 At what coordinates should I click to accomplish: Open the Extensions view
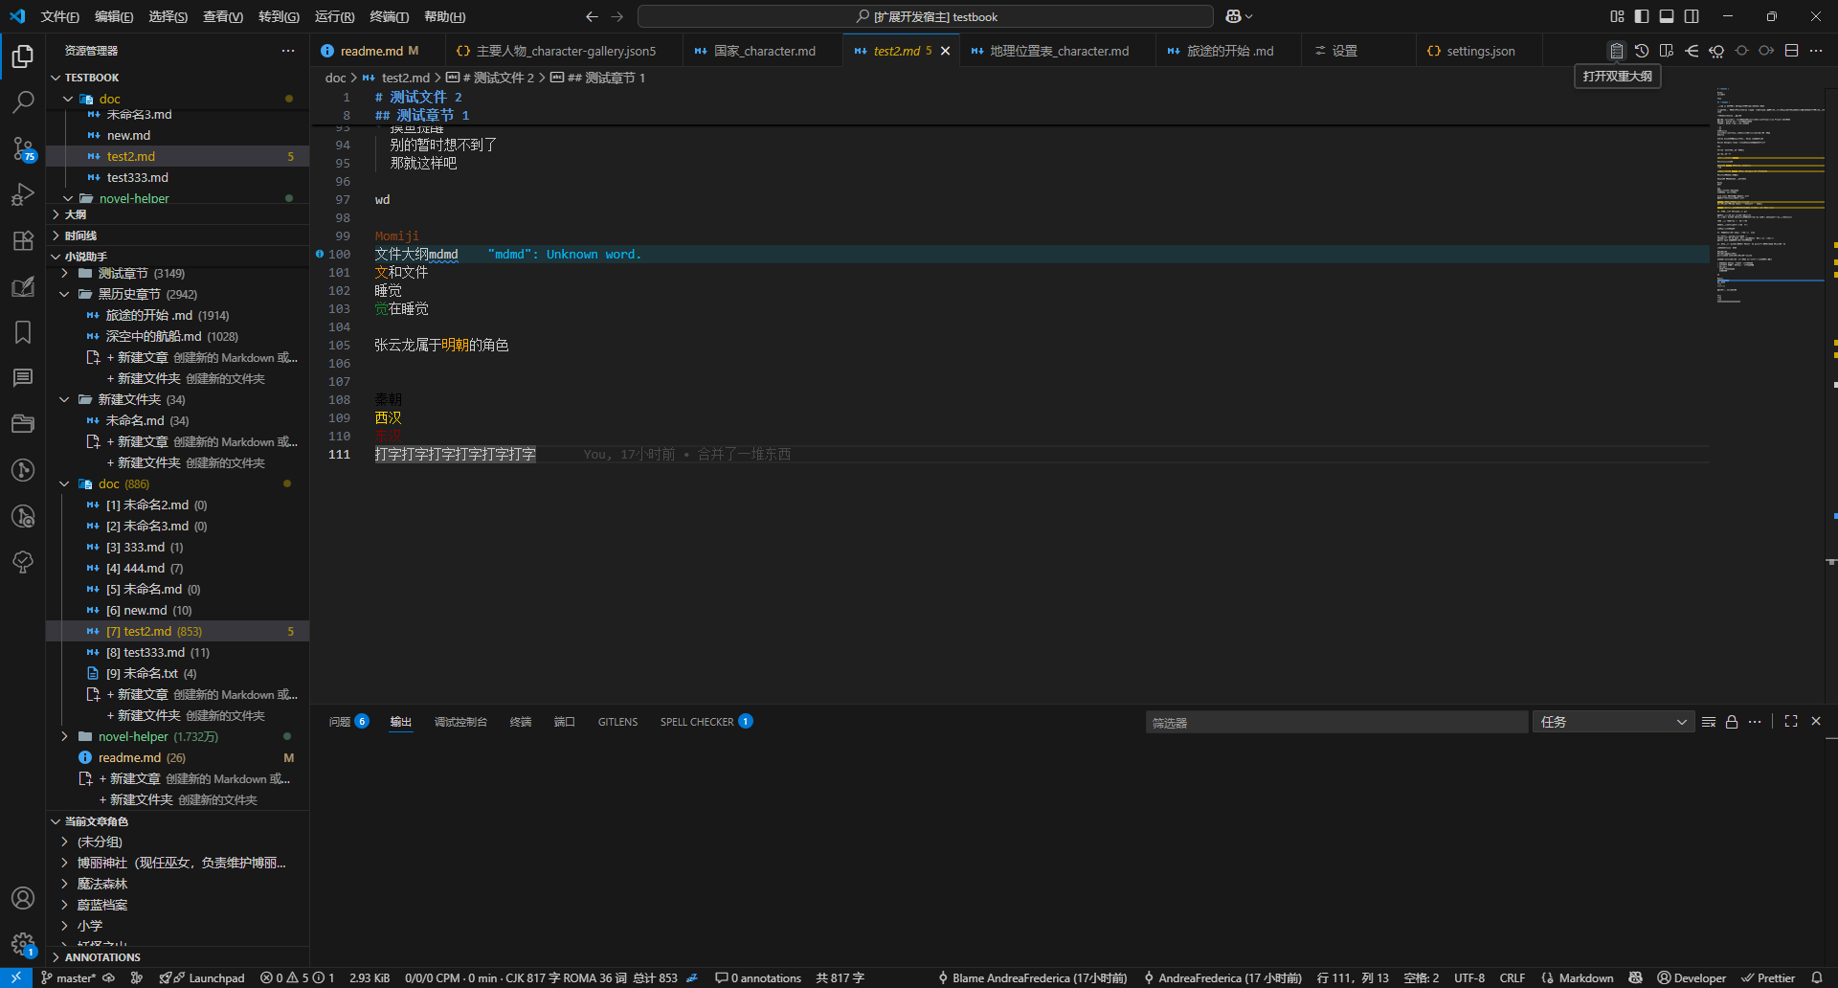23,240
